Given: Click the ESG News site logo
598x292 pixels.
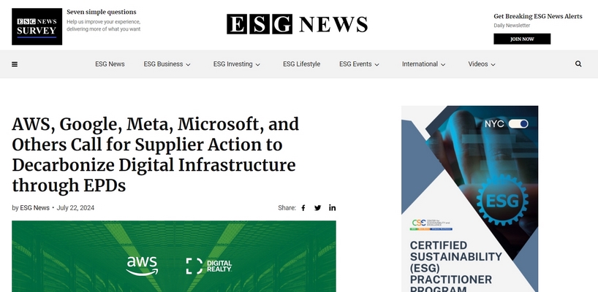Looking at the screenshot, I should click(297, 24).
